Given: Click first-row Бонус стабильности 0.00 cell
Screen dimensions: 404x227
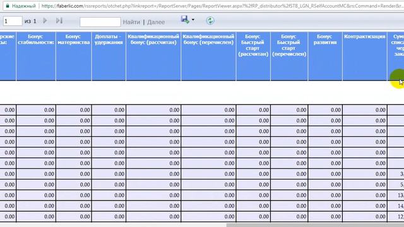Looking at the screenshot, I should pos(36,110).
